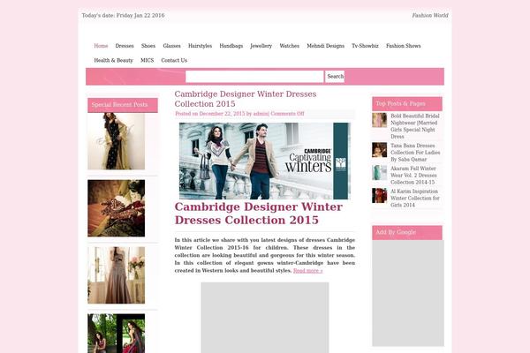The height and width of the screenshot is (353, 530).
Task: Click the admin author link
Action: pyautogui.click(x=261, y=114)
